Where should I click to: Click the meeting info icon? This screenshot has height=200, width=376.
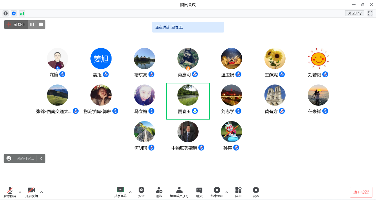[x=5, y=13]
